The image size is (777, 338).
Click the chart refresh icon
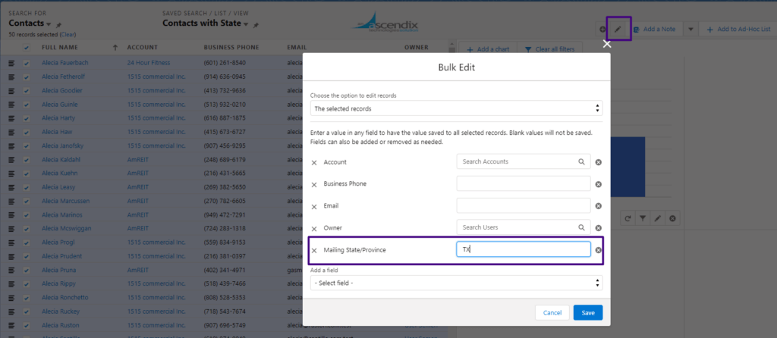tap(628, 218)
